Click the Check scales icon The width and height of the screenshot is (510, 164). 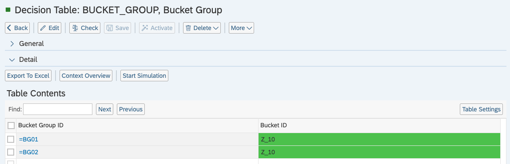[75, 28]
